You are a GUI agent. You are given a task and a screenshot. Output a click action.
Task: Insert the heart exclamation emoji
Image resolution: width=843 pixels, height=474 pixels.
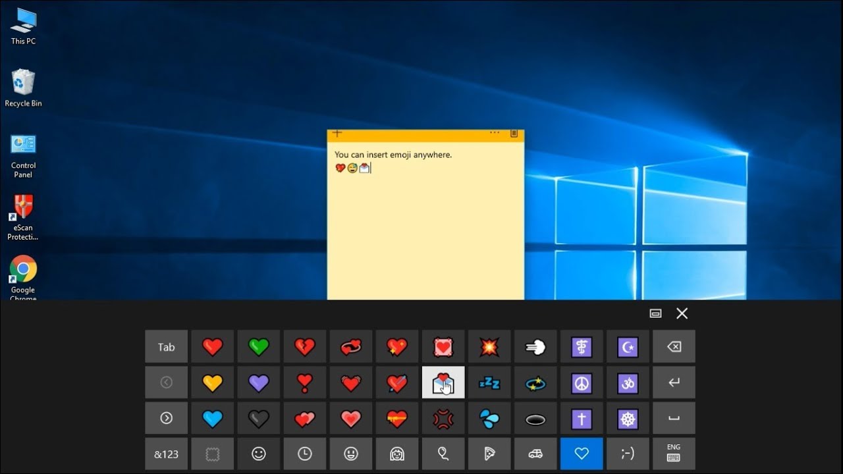click(304, 382)
